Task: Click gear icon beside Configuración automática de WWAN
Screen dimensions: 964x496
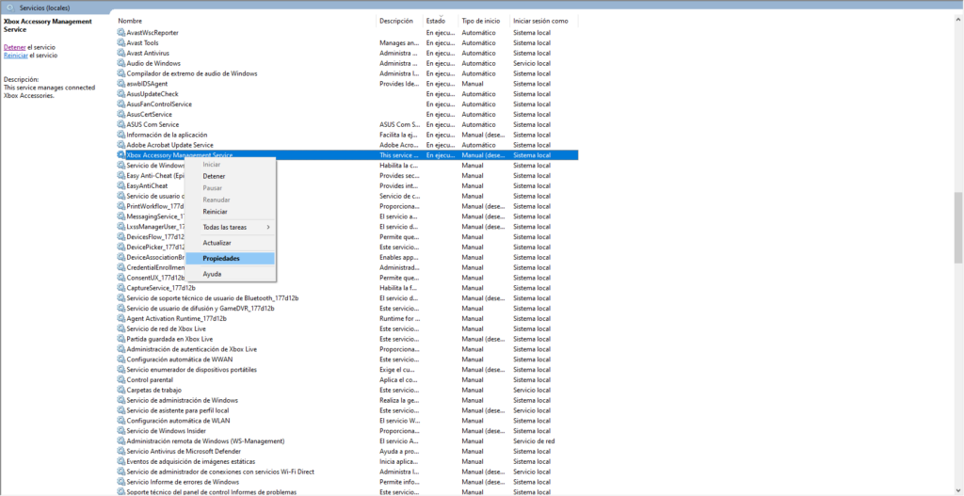Action: (121, 359)
